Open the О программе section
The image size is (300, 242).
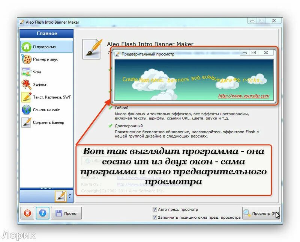[46, 47]
